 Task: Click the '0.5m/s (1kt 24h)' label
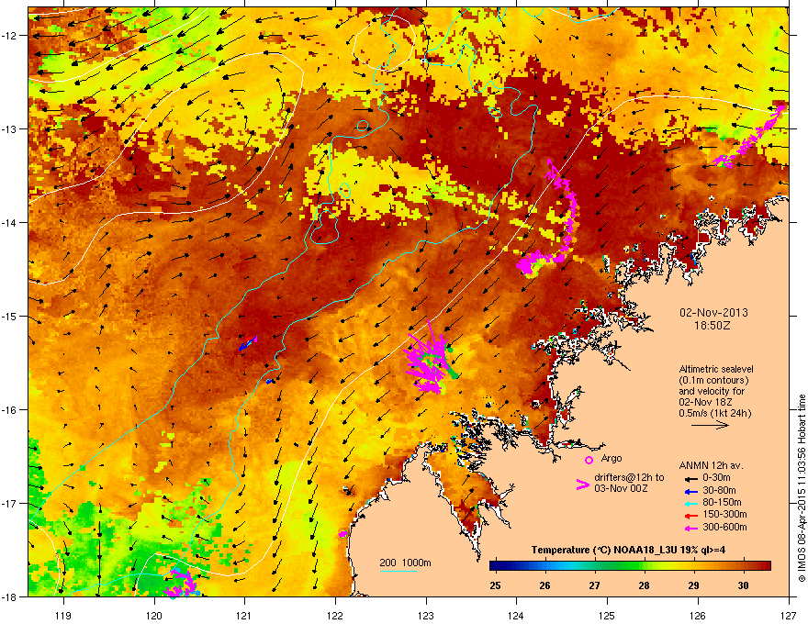714,413
